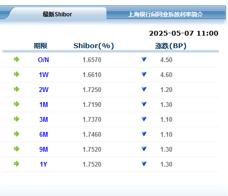Viewport: 228px width, 196px height.
Task: Click the green arrow icon beside O/N
Action: (16, 59)
